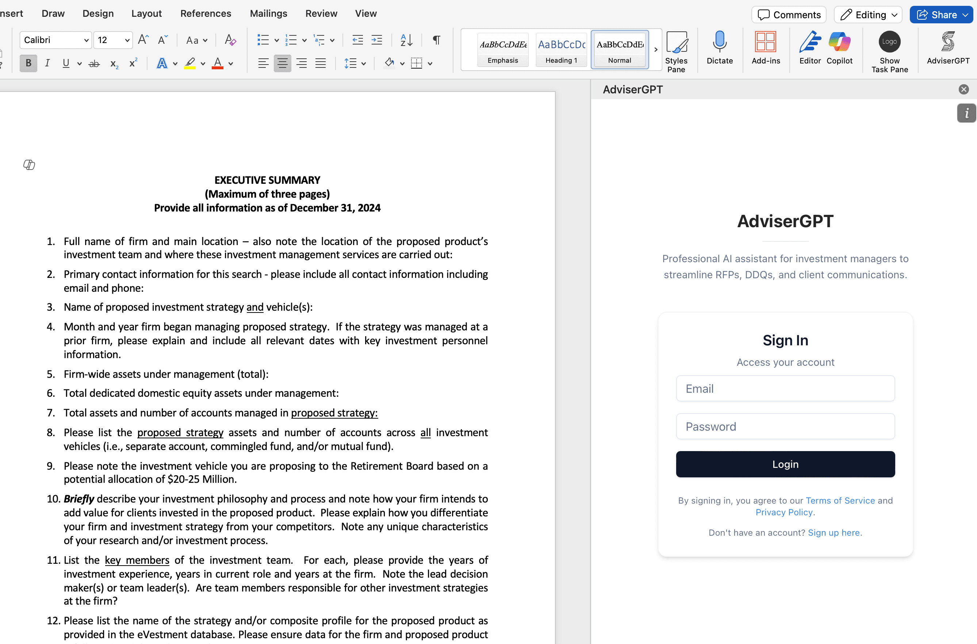Apply yellow text highlight color
The height and width of the screenshot is (644, 977).
click(189, 64)
